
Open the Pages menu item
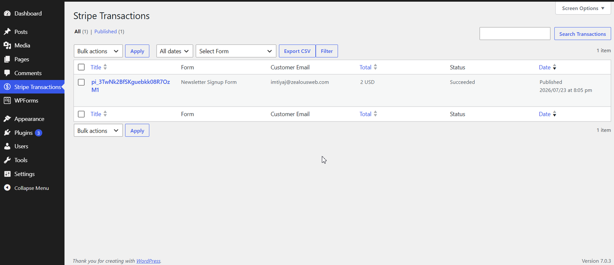pyautogui.click(x=22, y=59)
